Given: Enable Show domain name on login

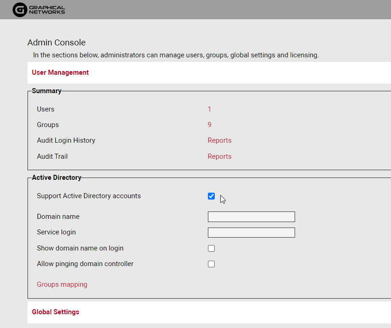Looking at the screenshot, I should coord(211,249).
